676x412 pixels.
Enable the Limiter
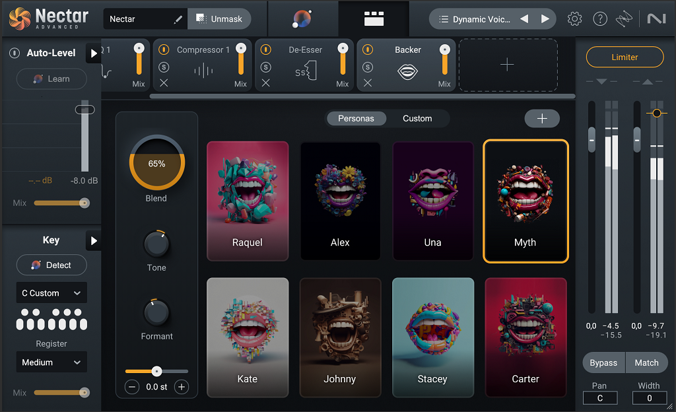(625, 57)
